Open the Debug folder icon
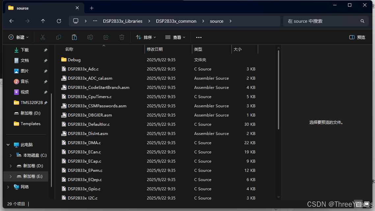Screen dimensions: 375x211 click(64, 60)
